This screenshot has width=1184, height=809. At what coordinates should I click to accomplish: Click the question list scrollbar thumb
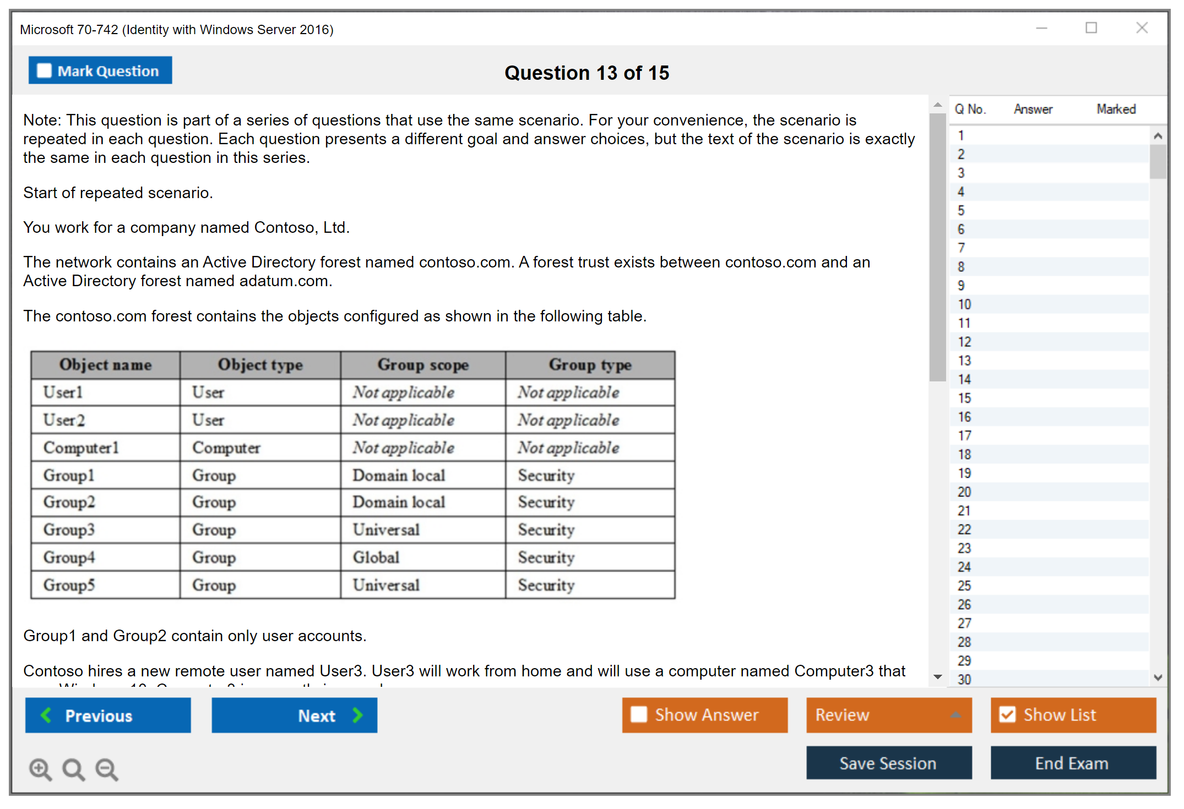tap(1158, 161)
